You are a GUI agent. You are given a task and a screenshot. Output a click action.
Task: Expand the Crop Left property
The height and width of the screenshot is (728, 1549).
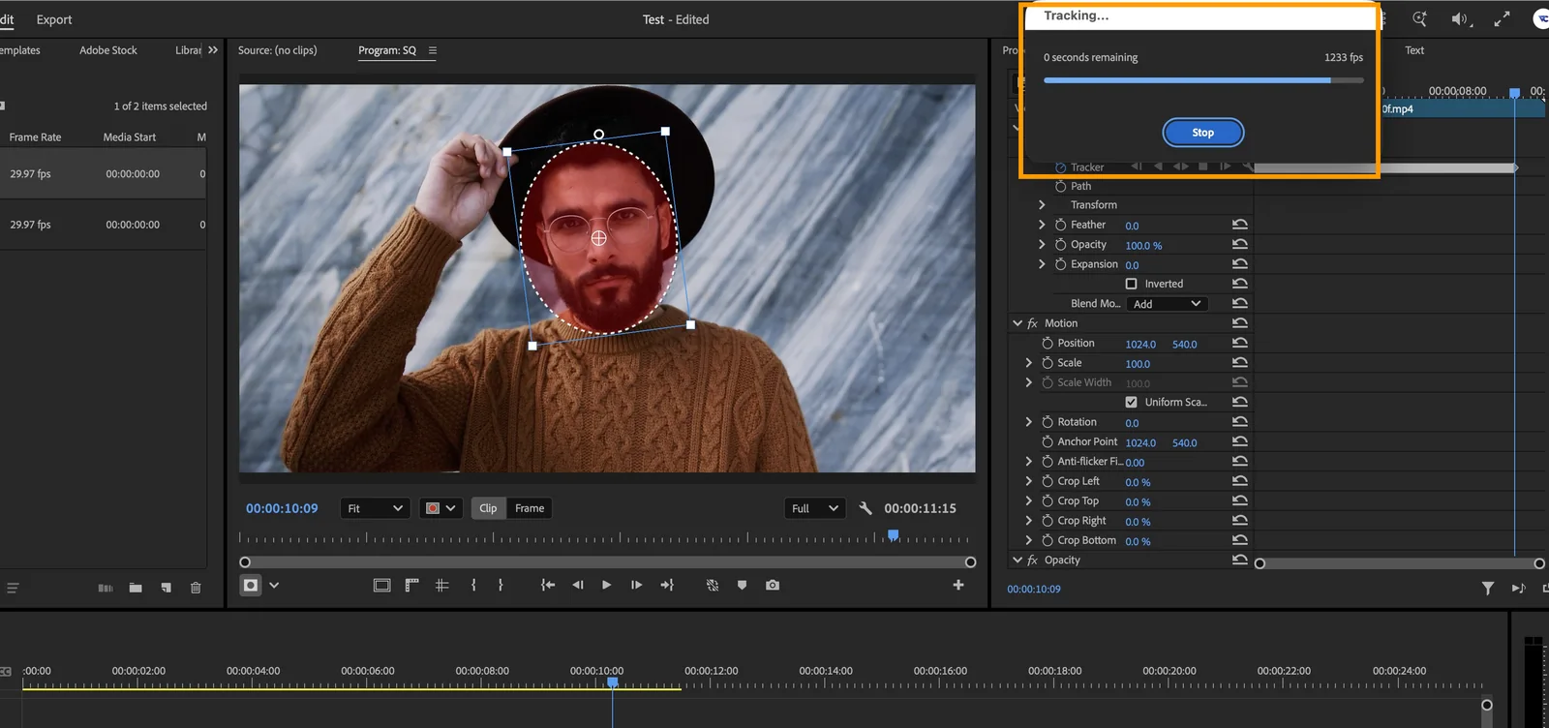point(1028,481)
